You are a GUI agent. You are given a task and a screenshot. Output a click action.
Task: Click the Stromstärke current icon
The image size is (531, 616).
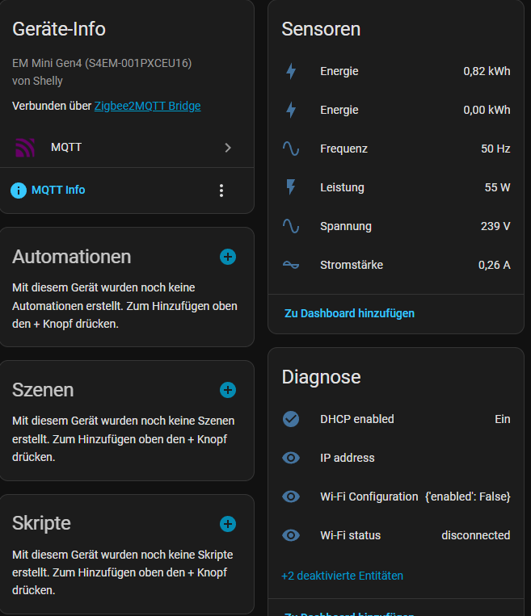coord(291,265)
